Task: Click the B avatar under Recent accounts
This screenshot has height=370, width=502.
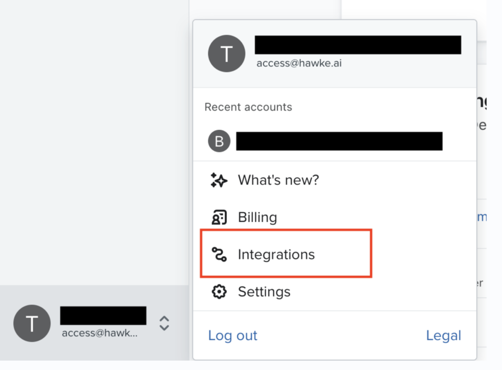Action: 219,141
